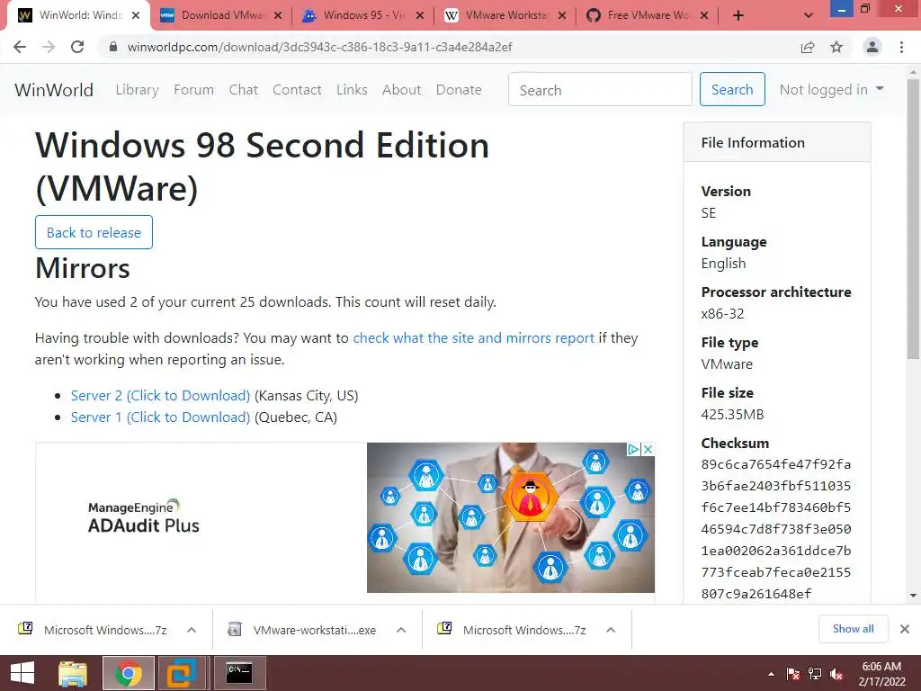Image resolution: width=921 pixels, height=691 pixels.
Task: Download from Server 1 Quebec
Action: 160,417
